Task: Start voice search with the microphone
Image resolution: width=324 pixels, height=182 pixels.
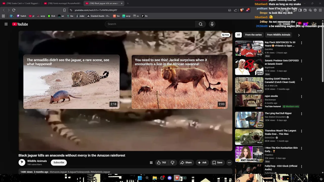Action: pyautogui.click(x=212, y=24)
